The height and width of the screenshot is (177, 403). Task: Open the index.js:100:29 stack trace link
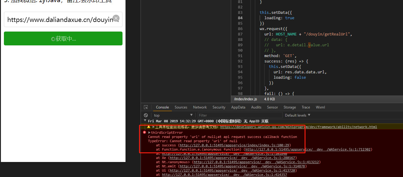coord(235,145)
